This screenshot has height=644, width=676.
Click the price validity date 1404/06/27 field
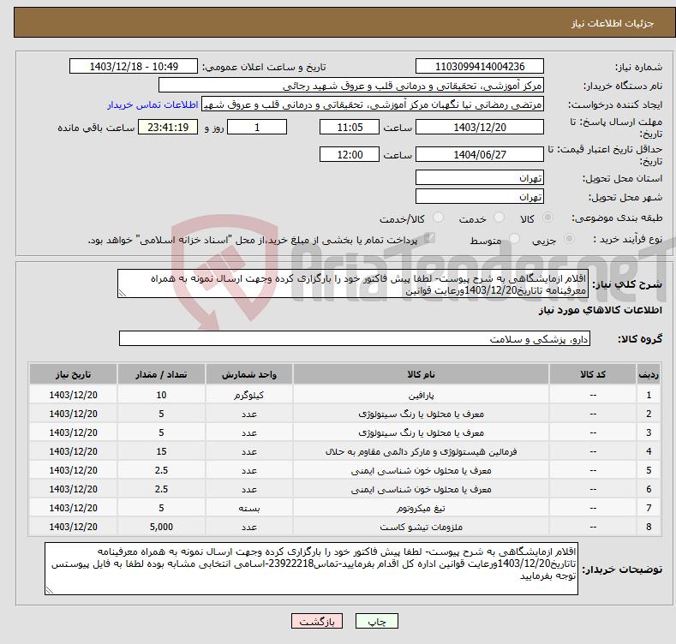[480, 154]
